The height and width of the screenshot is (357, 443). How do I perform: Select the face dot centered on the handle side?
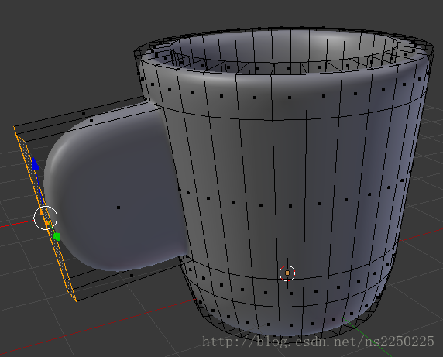click(x=118, y=208)
